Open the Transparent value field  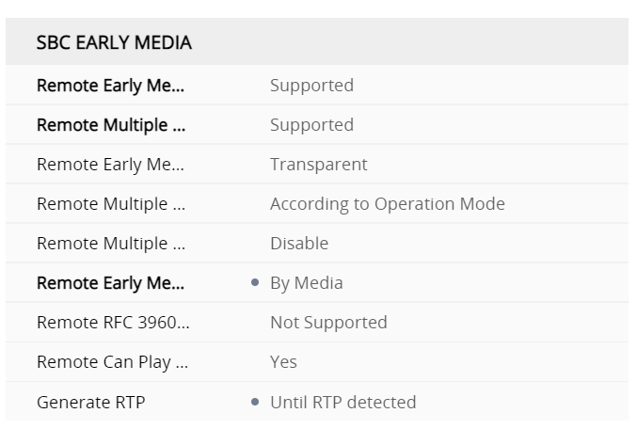tap(318, 165)
